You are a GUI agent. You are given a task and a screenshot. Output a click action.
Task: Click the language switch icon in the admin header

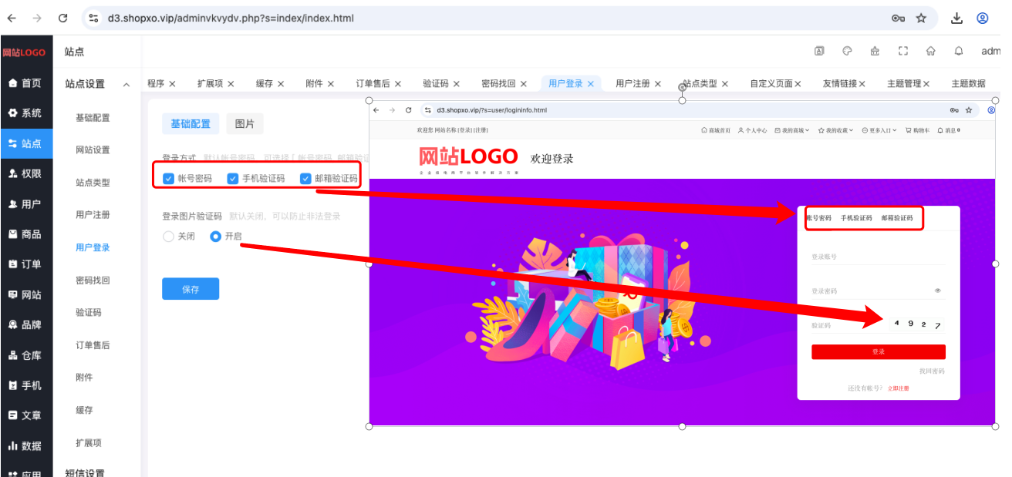point(819,52)
